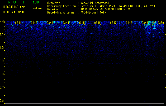
Task: Click the HROFFT 1.0.0 title text
Action: click(21, 2)
